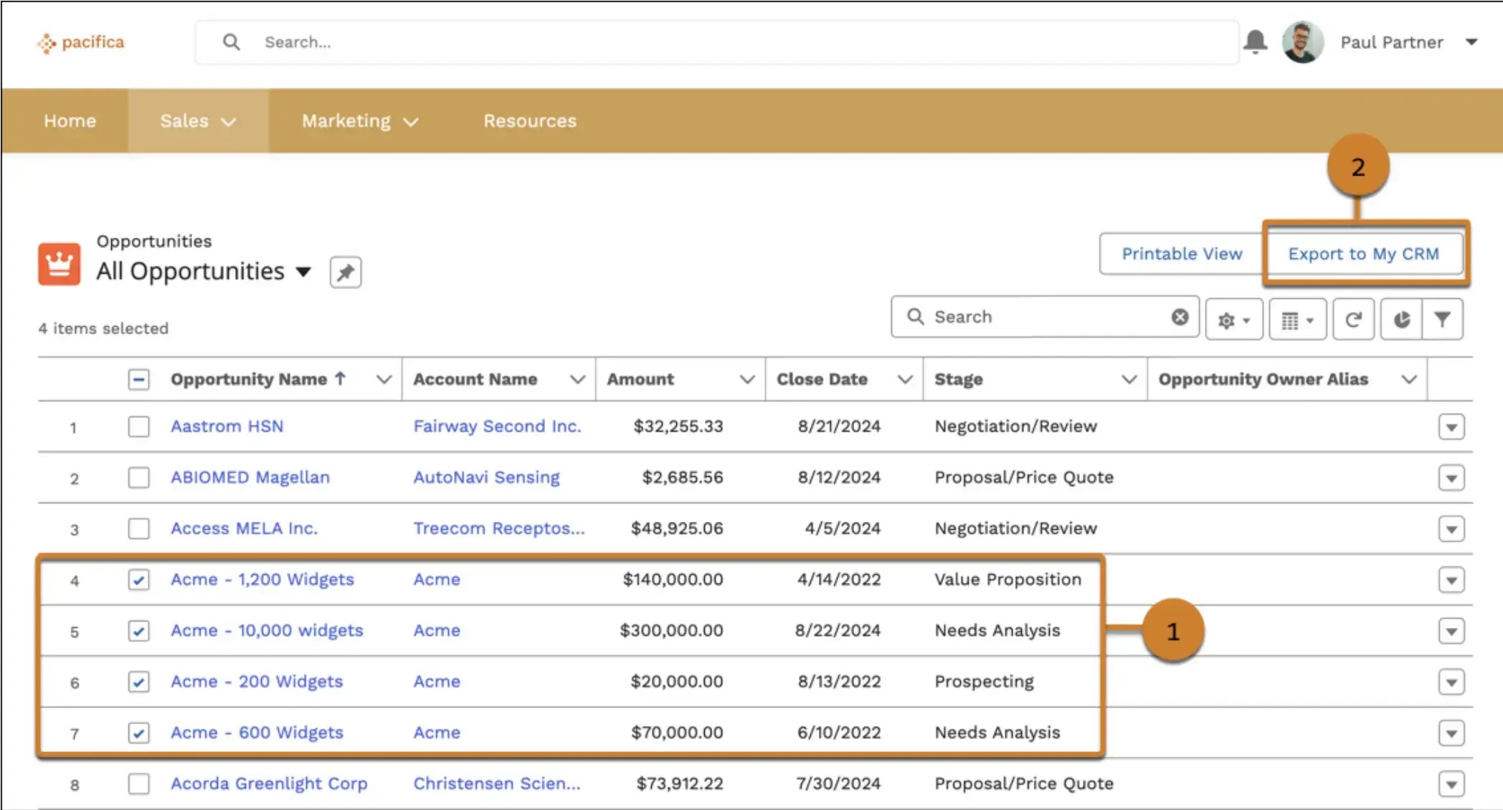This screenshot has width=1503, height=810.
Task: Click the column layout grid icon
Action: pyautogui.click(x=1296, y=318)
